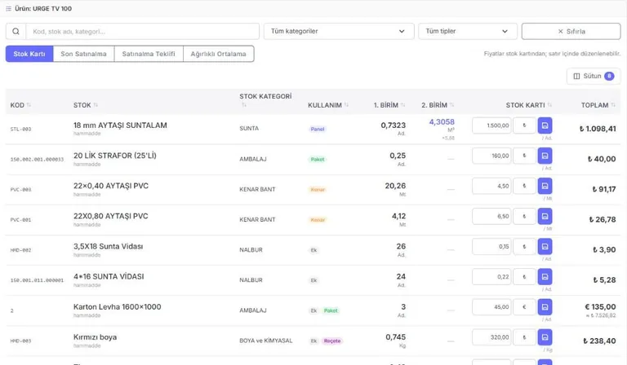Switch to Satınalma Teklifi tab
The width and height of the screenshot is (627, 365).
[x=149, y=54]
